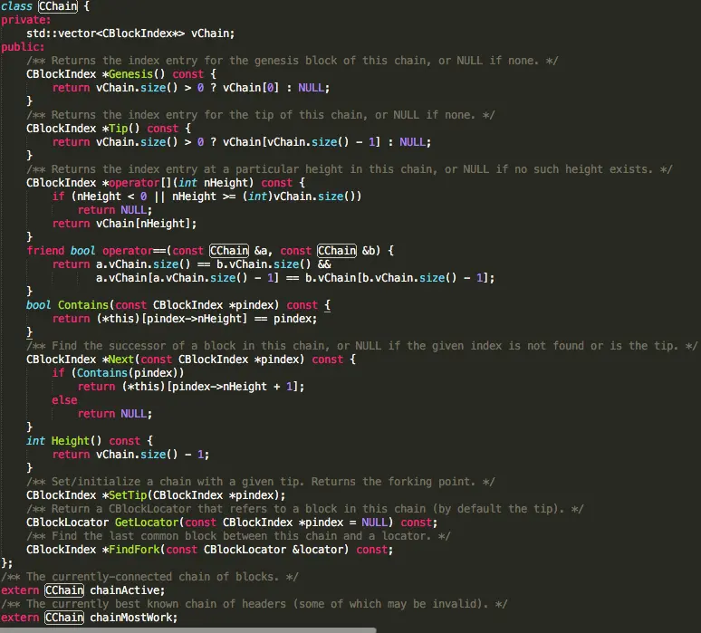Click the comment "Find the last common block"

point(238,536)
